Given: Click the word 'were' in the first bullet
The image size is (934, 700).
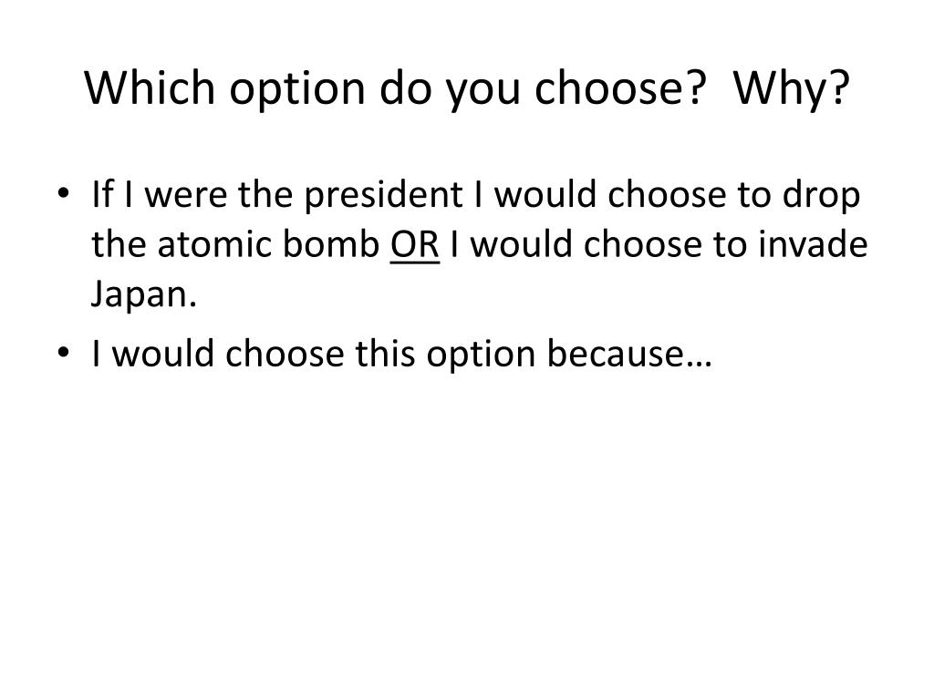Looking at the screenshot, I should click(186, 197).
